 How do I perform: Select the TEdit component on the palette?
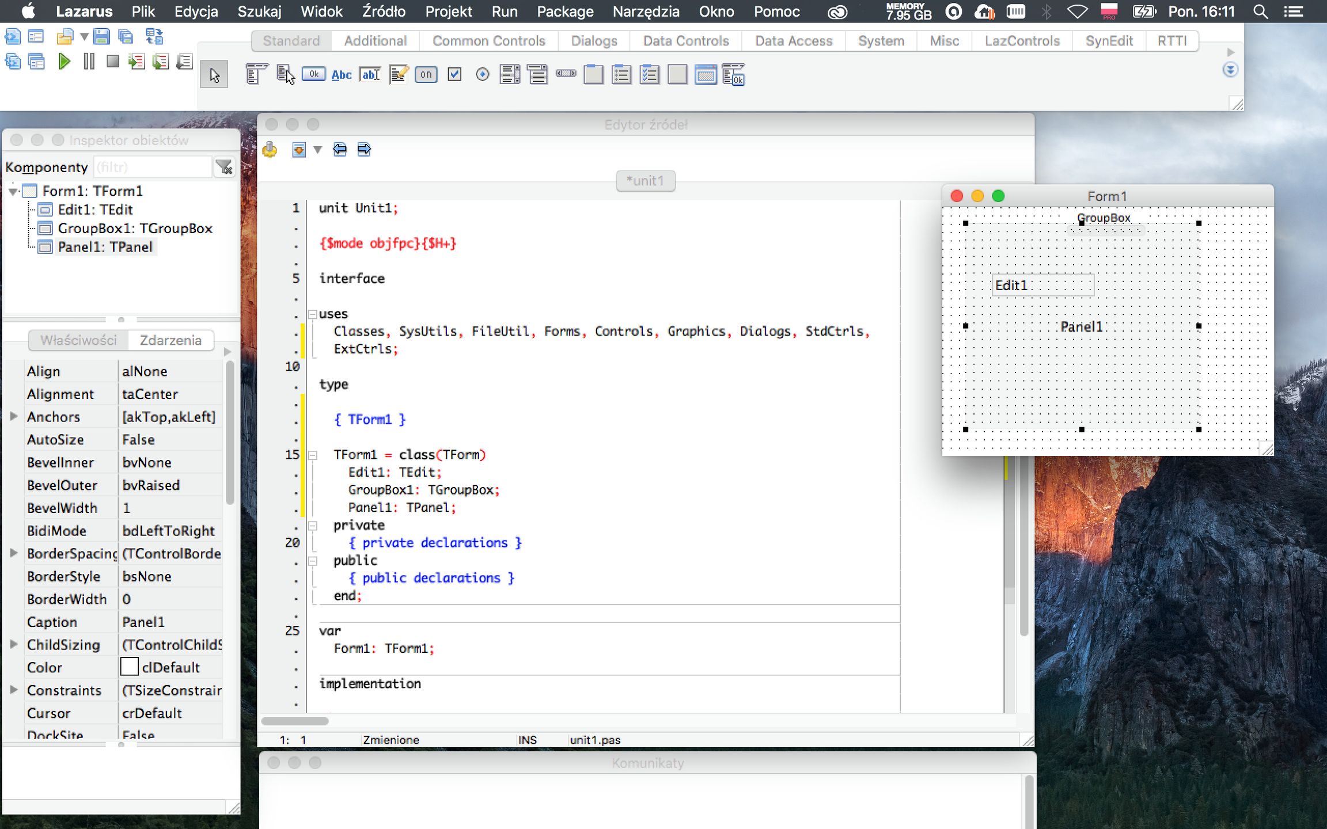click(369, 74)
